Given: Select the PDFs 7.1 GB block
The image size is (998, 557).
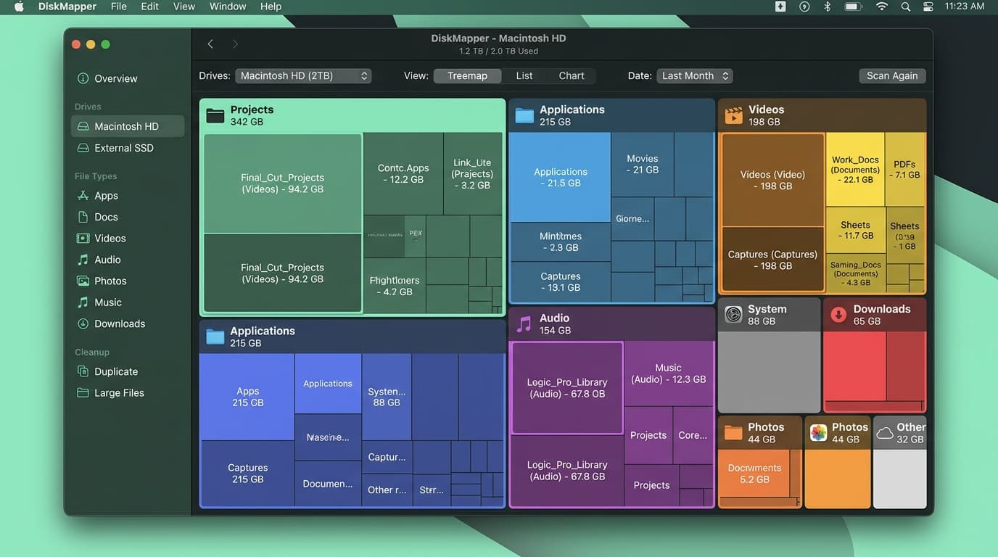Looking at the screenshot, I should coord(905,170).
